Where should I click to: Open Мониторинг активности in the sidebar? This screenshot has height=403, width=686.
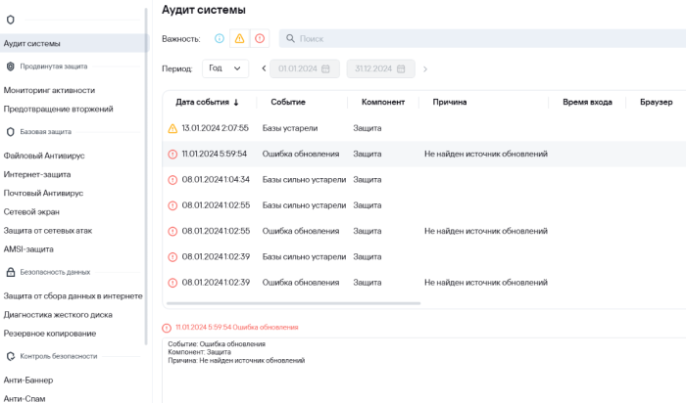(x=49, y=90)
